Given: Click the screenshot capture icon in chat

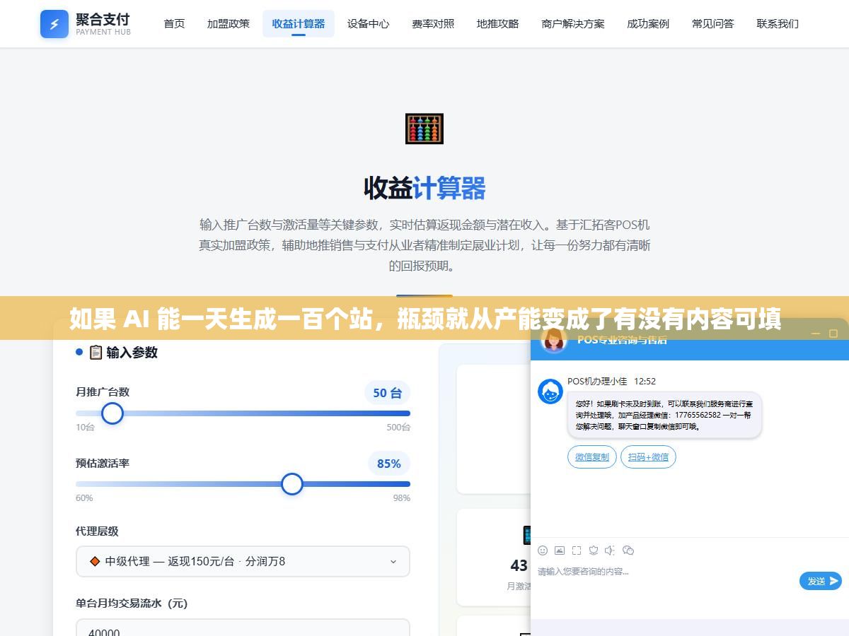Looking at the screenshot, I should (577, 550).
